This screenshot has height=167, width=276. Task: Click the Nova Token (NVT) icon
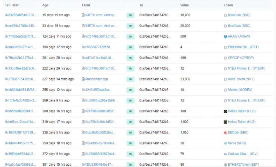tap(225, 79)
